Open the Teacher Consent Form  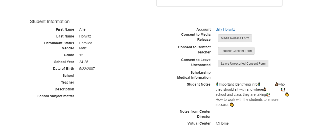tap(236, 51)
